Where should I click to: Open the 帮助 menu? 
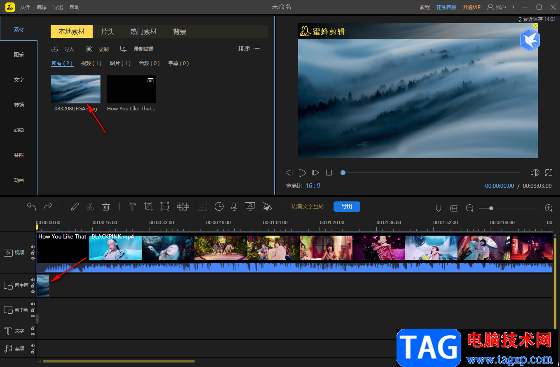point(75,7)
